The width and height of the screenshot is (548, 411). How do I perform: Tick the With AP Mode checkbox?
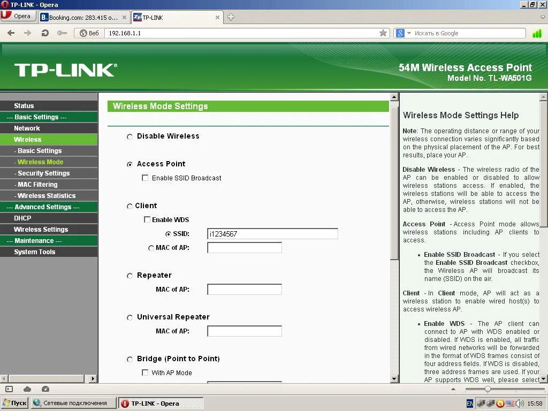pyautogui.click(x=145, y=372)
